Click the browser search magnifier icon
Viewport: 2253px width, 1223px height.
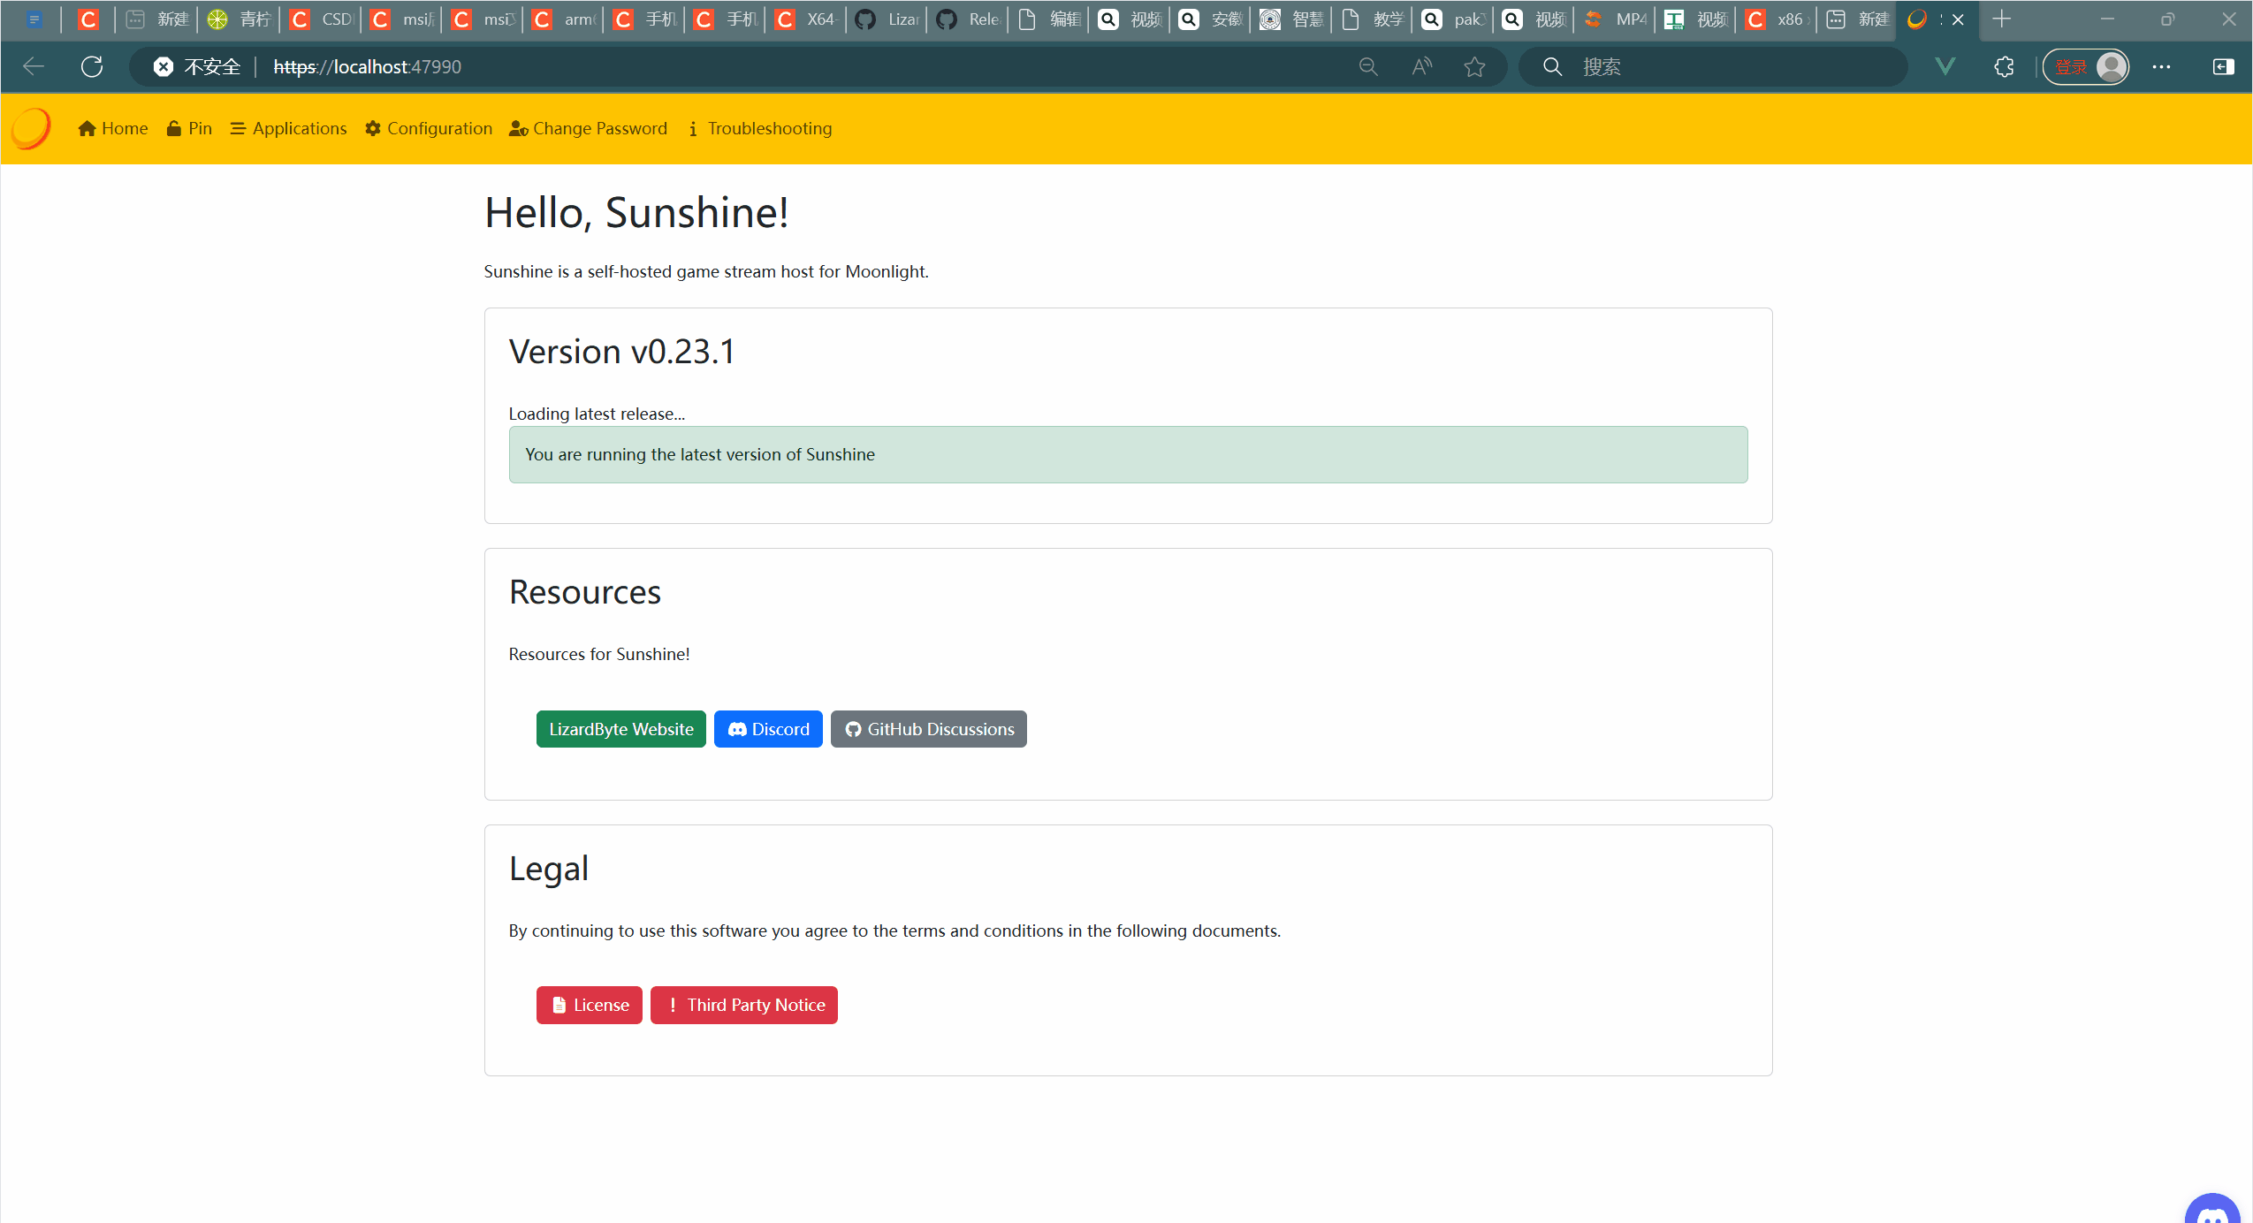pyautogui.click(x=1553, y=66)
